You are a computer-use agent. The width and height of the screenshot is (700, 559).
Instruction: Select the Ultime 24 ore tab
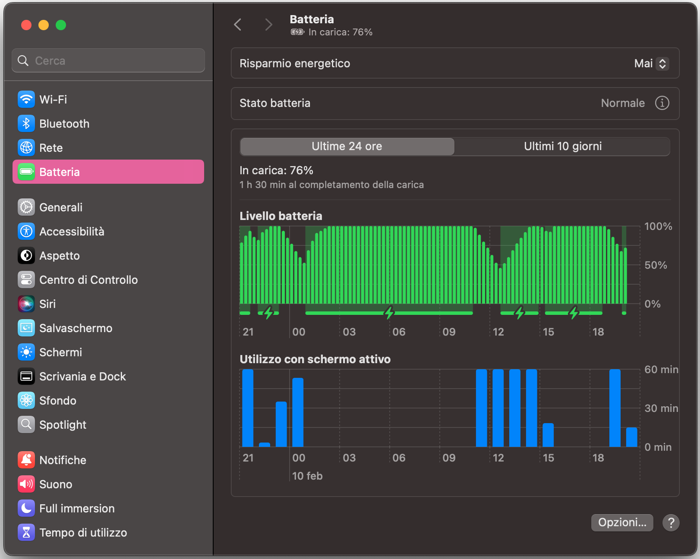tap(347, 146)
